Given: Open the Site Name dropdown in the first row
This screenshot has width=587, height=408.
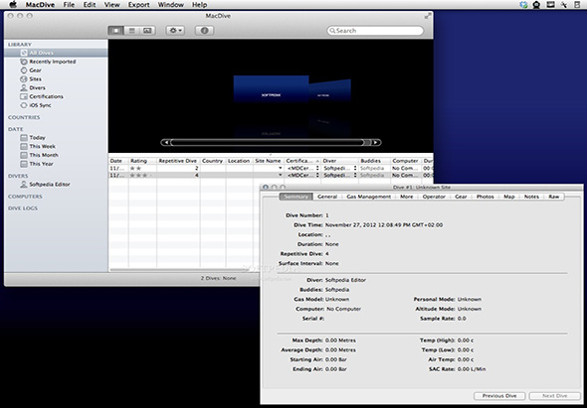Looking at the screenshot, I should (x=280, y=169).
